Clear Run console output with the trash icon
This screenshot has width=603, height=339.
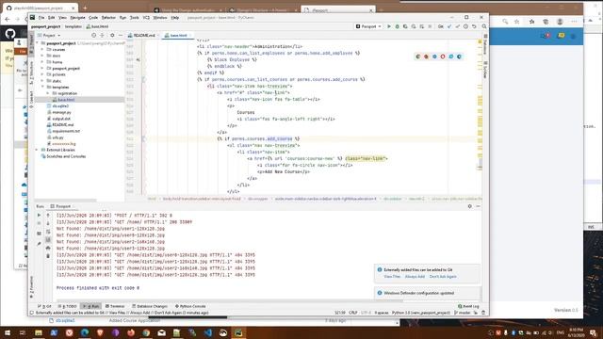48,256
